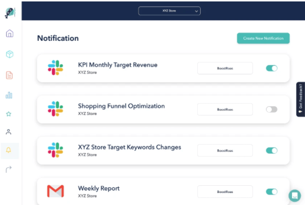Open the bar chart analytics icon
Viewport: 305px width, 205px height.
tap(9, 95)
